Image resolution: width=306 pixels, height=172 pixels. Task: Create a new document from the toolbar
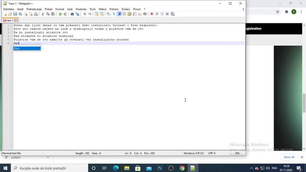pos(5,14)
